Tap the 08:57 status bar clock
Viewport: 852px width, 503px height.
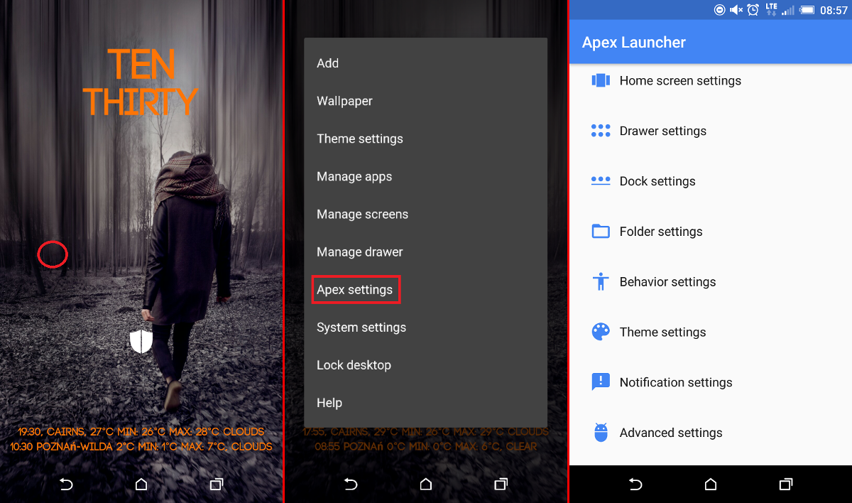click(x=834, y=10)
